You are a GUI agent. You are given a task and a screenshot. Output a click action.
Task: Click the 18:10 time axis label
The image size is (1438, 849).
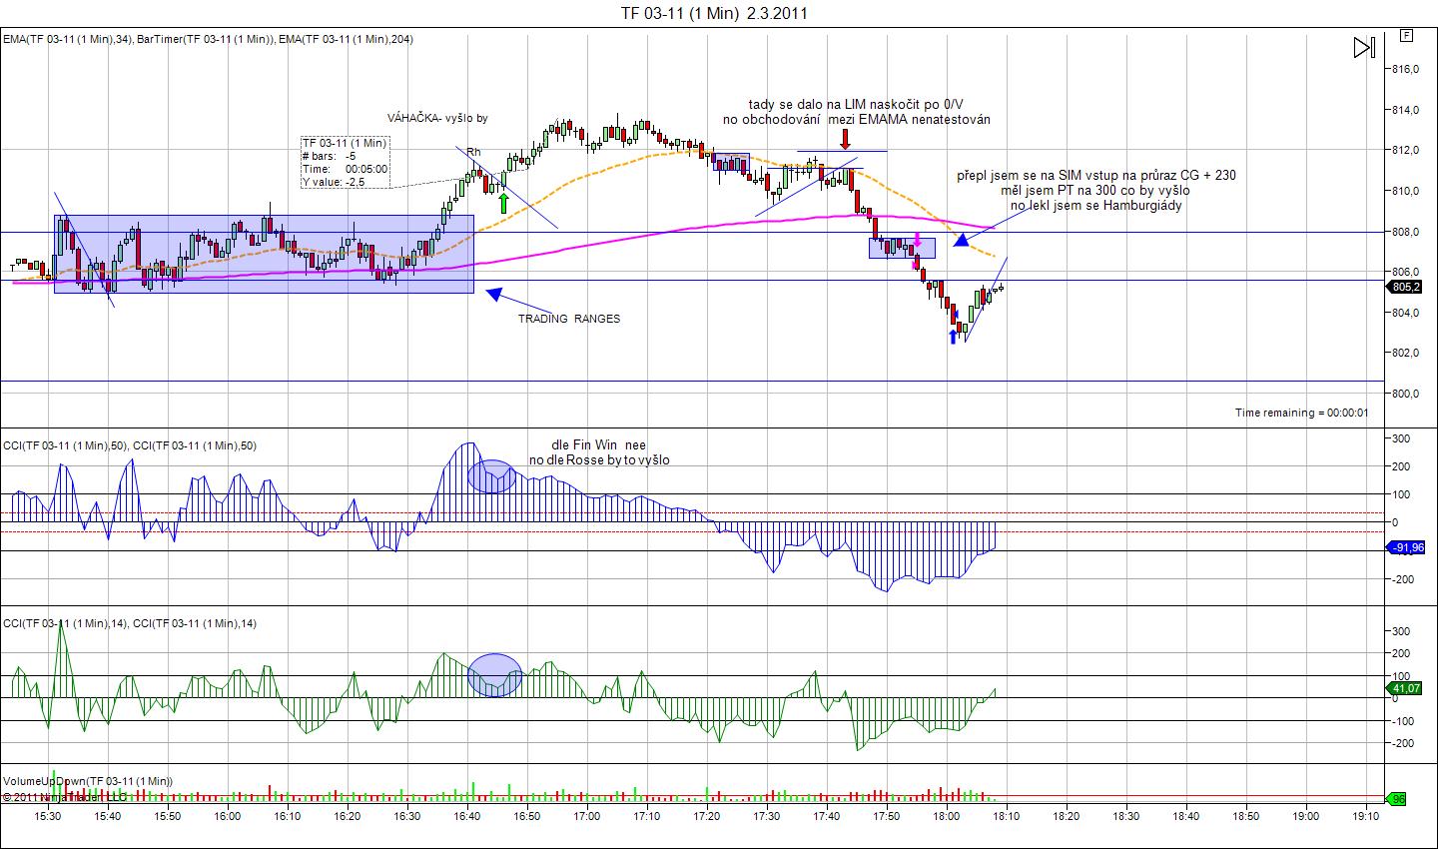coord(1007,816)
